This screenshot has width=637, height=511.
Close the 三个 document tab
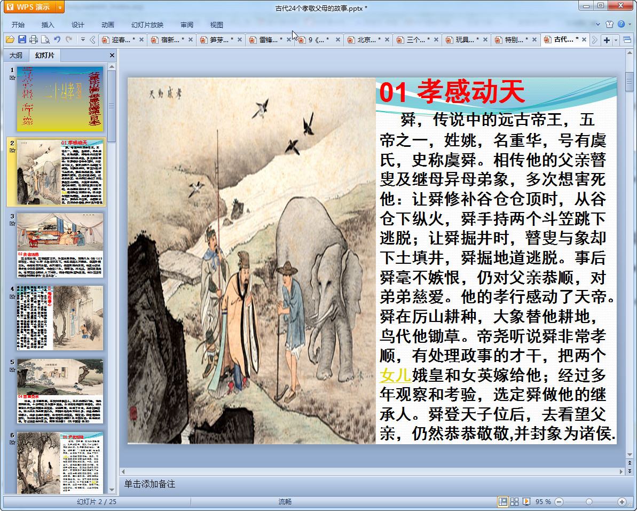(436, 40)
